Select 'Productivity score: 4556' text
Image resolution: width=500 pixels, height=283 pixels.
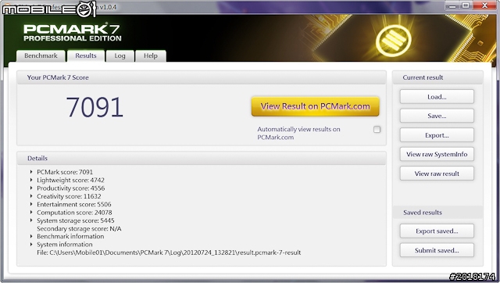tap(70, 188)
